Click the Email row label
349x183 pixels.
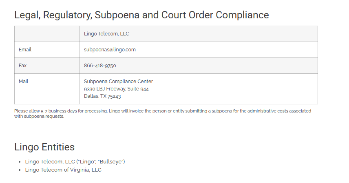pos(25,50)
